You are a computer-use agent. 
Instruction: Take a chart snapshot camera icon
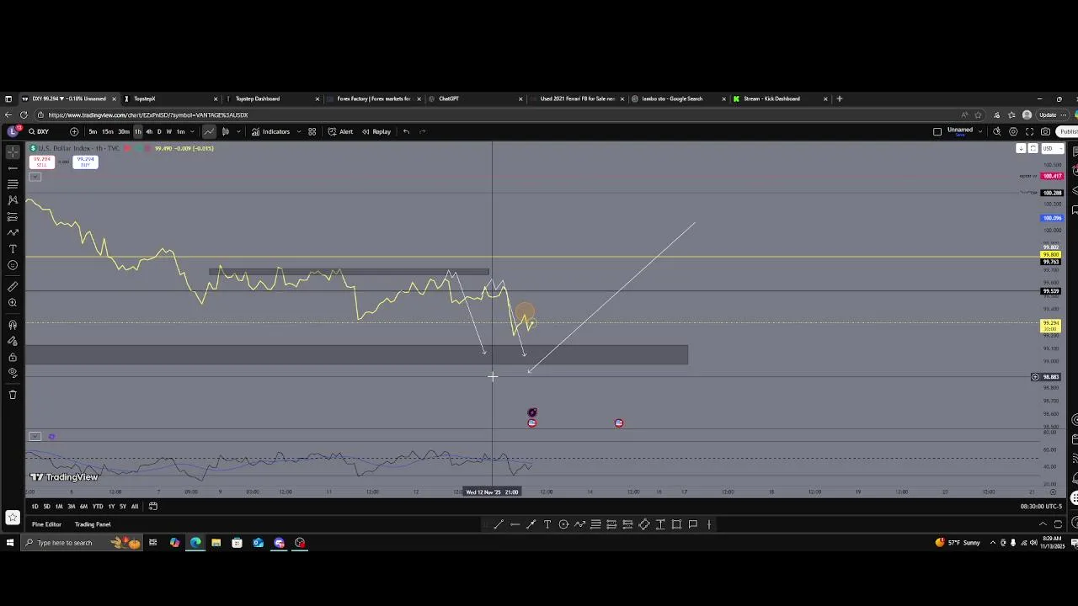point(1046,131)
